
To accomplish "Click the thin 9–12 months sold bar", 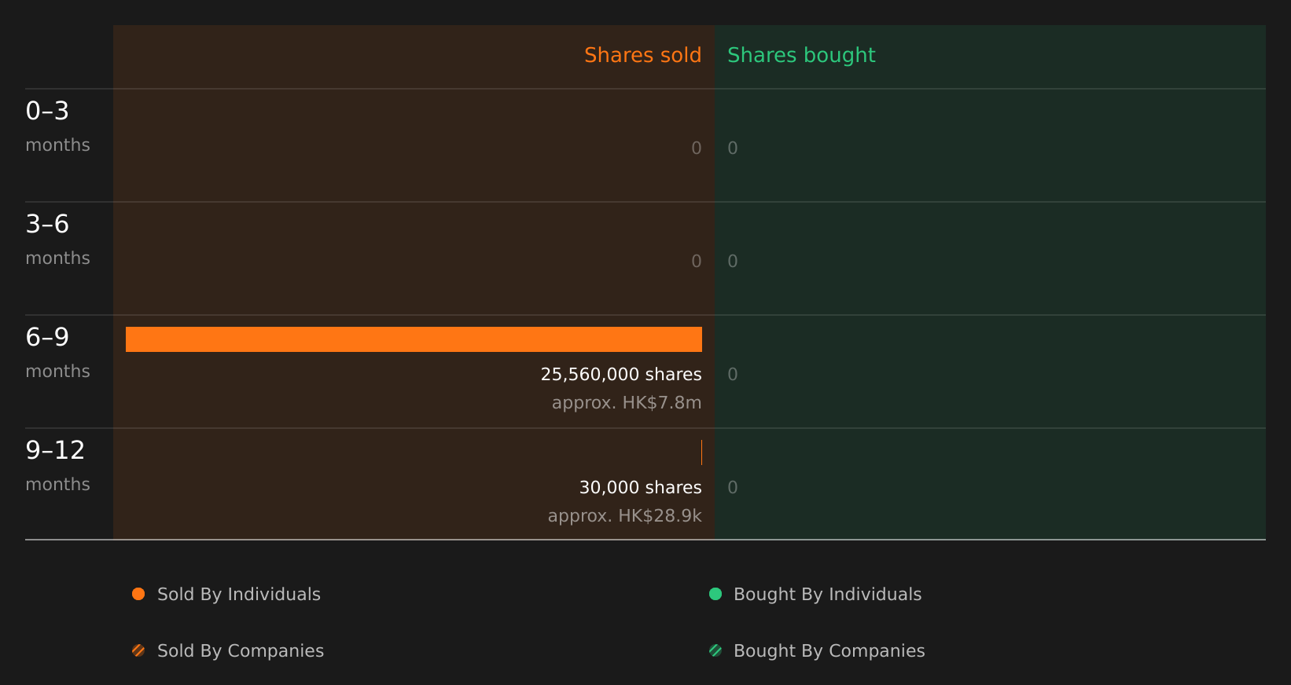I will pos(701,452).
